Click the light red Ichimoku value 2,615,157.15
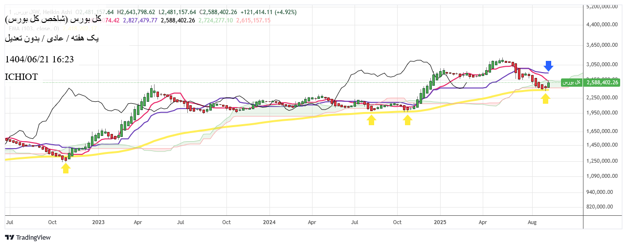The image size is (627, 246). (x=253, y=20)
